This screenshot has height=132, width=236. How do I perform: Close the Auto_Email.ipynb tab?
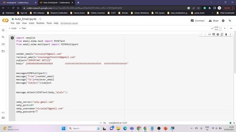[x=72, y=3]
